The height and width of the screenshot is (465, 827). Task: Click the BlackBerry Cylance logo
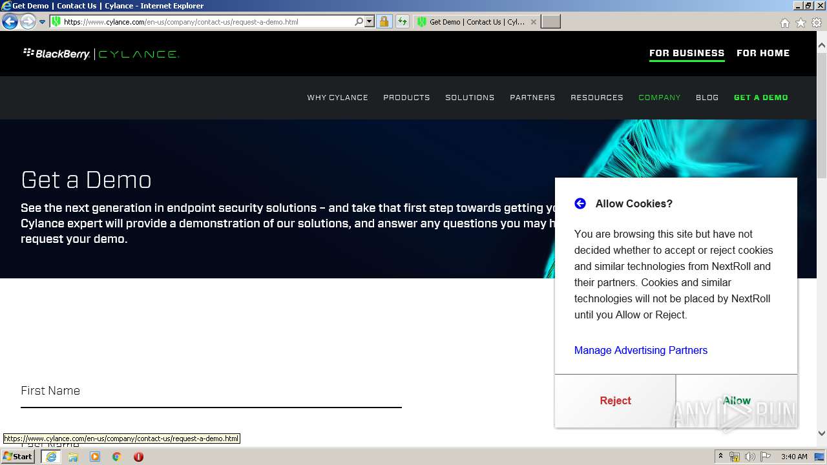[101, 54]
